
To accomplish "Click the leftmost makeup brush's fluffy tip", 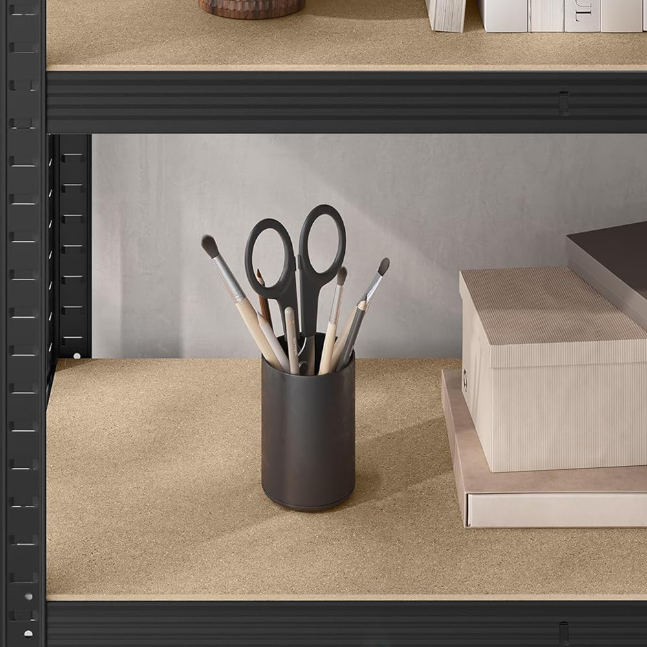I will 210,246.
